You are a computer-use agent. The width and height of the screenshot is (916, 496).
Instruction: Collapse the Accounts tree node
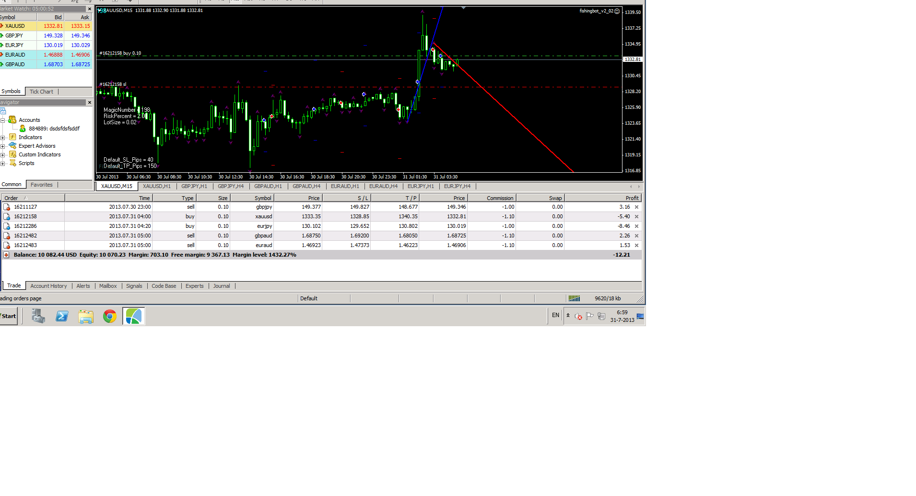pyautogui.click(x=3, y=120)
